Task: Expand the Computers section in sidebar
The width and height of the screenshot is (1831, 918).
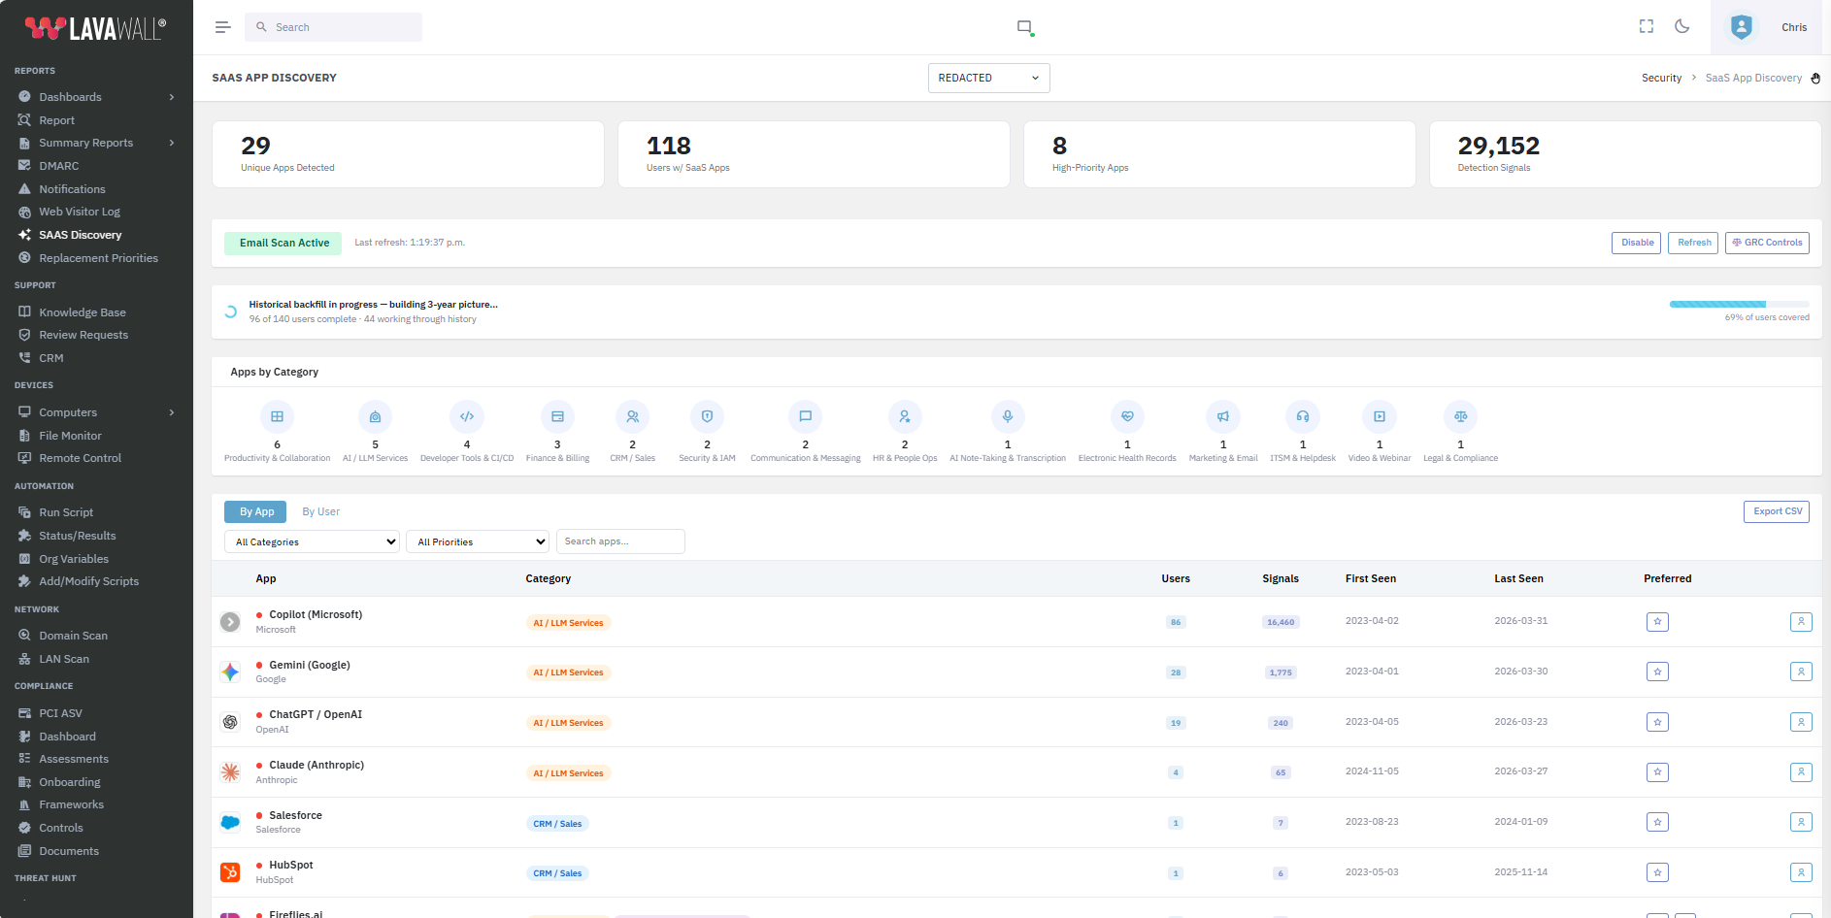Action: click(171, 411)
